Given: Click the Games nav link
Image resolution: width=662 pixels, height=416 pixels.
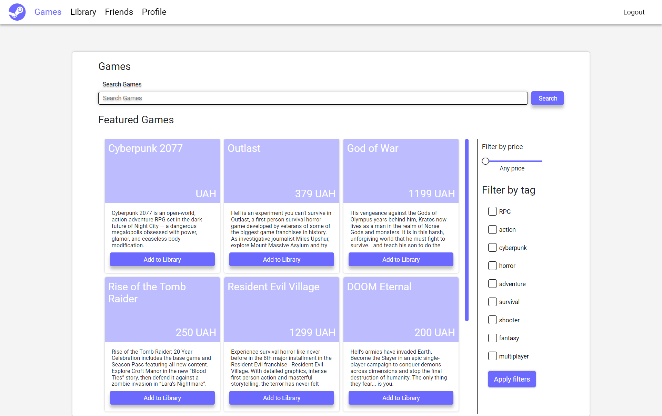Looking at the screenshot, I should 48,12.
